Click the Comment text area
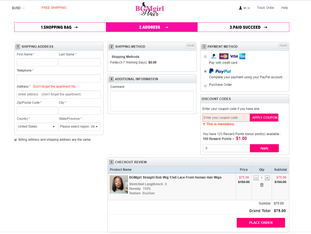The height and width of the screenshot is (234, 311). [152, 101]
